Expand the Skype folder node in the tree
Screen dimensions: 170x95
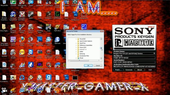click(x=76, y=58)
